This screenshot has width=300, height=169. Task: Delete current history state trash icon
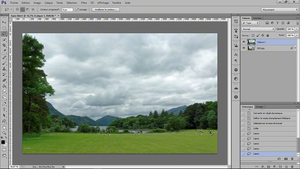[292, 159]
